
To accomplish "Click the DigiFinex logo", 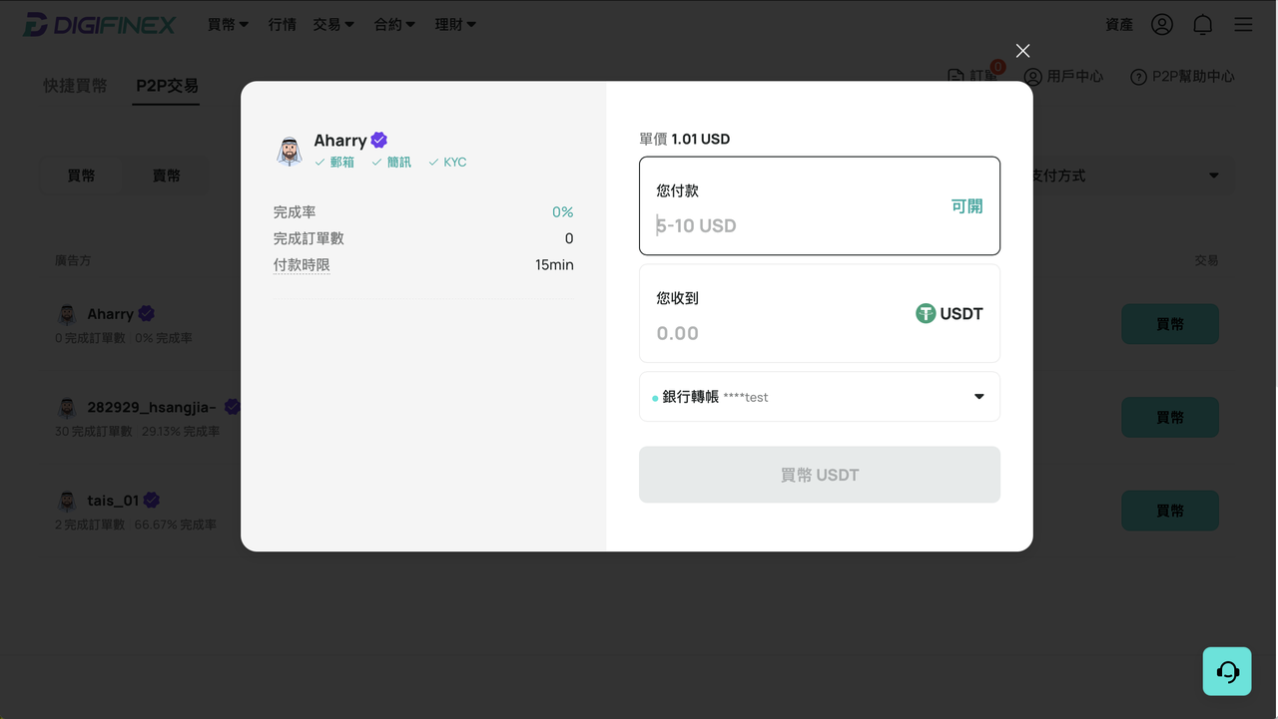I will [x=99, y=25].
